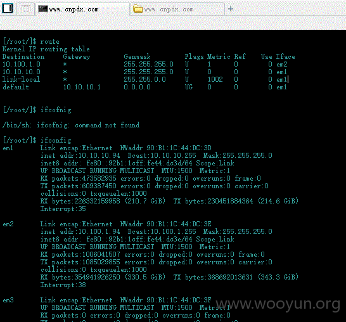Screen dimensions: 346x322
Task: Click the 'UG' flag in default row
Action: pos(189,87)
